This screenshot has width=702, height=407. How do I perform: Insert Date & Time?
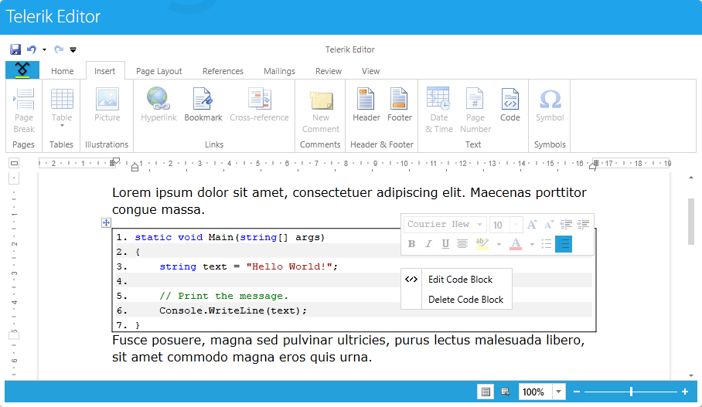tap(439, 110)
